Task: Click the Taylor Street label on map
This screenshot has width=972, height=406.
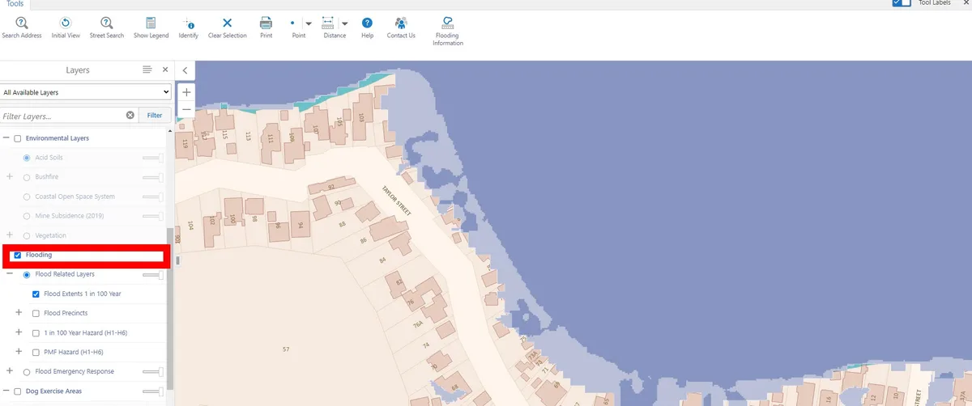Action: pos(397,200)
